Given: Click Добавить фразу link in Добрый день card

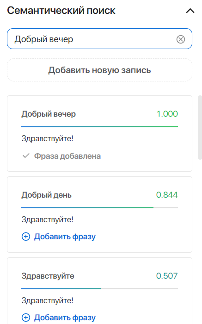Looking at the screenshot, I should 65,237.
